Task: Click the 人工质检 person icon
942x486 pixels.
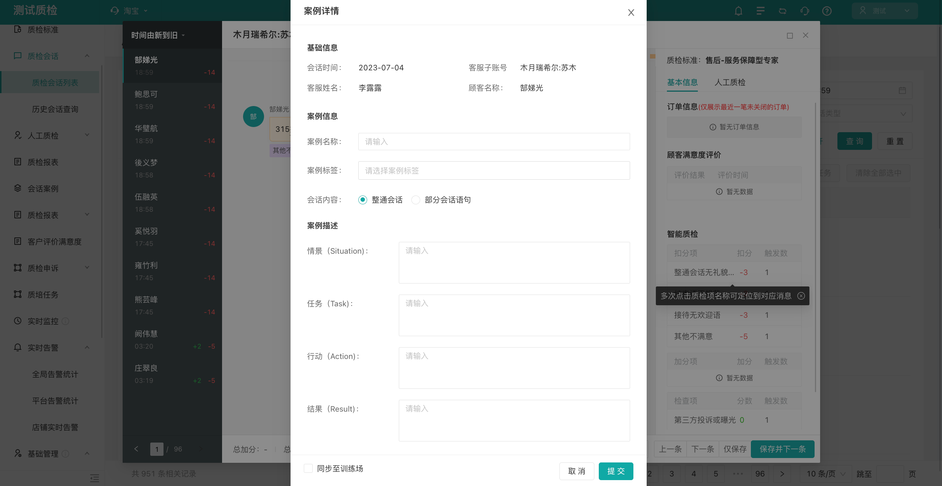Action: pyautogui.click(x=17, y=135)
